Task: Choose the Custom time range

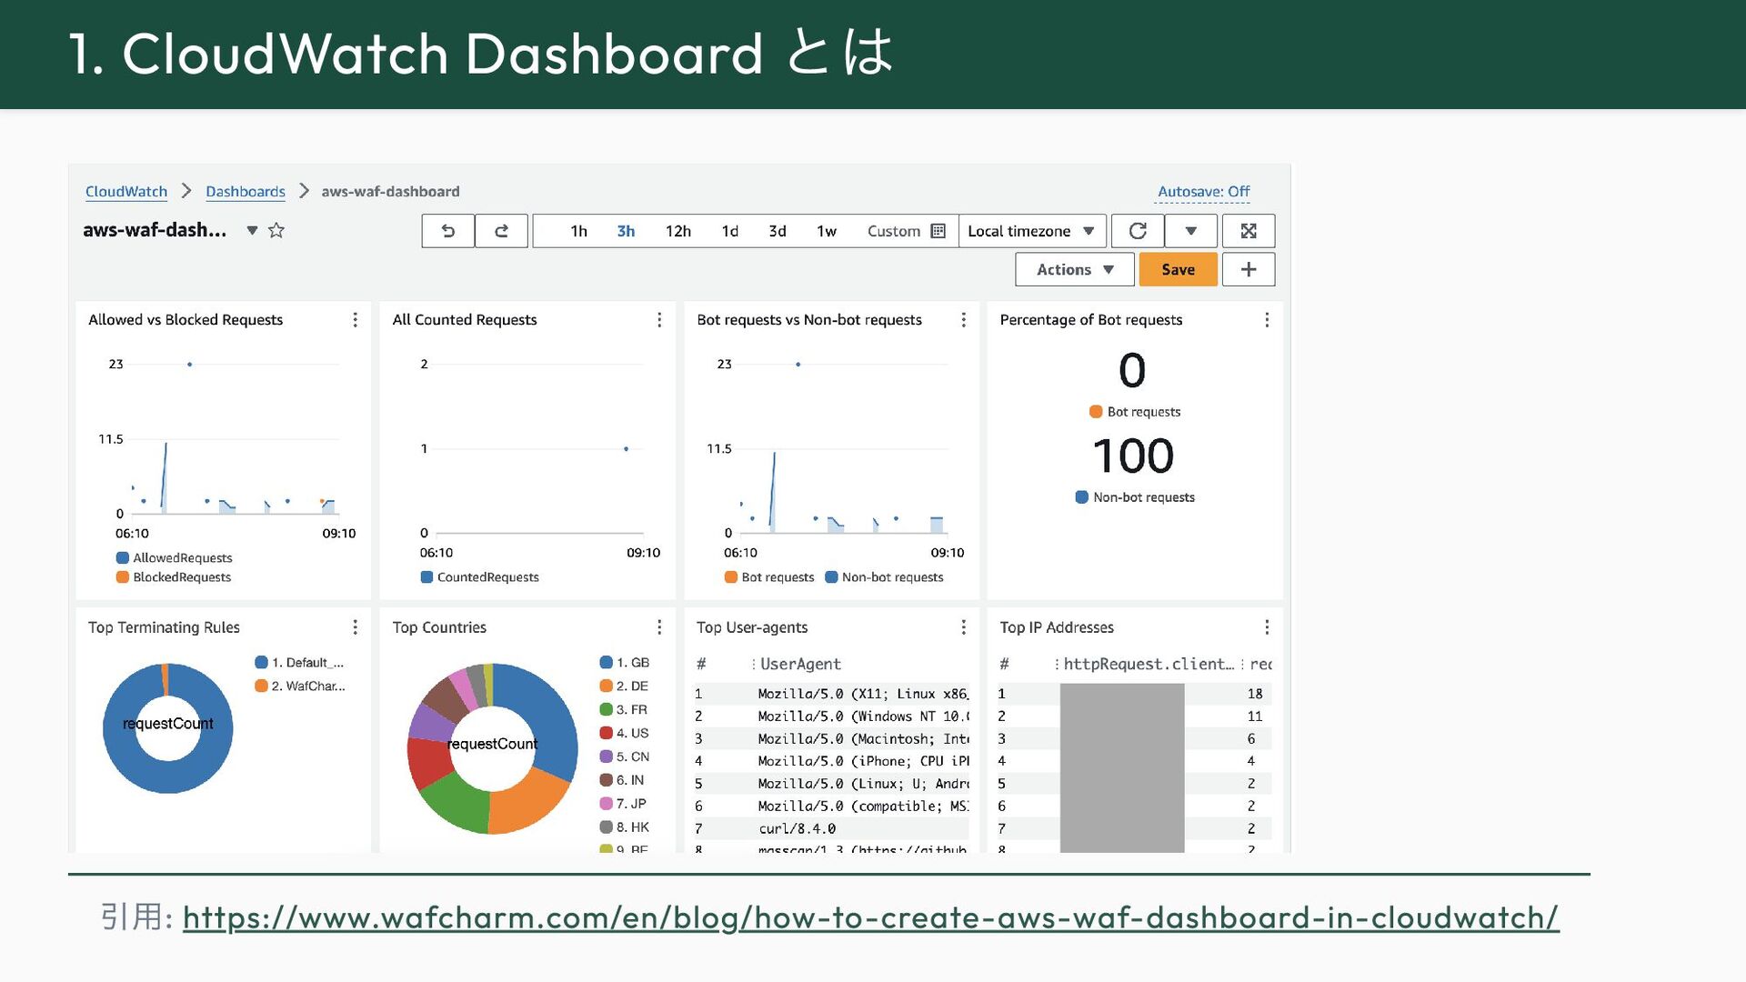Action: 894,231
